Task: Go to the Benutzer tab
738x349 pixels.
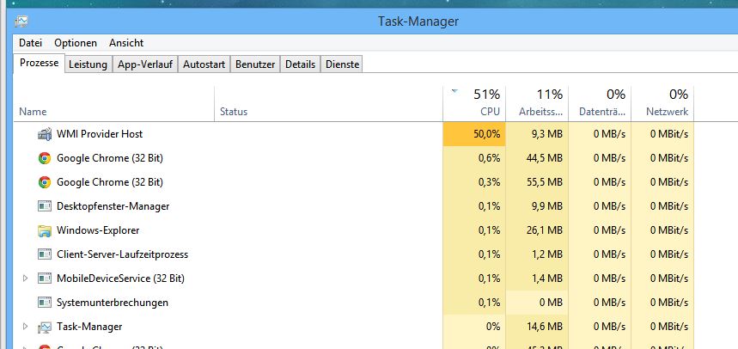Action: tap(255, 64)
